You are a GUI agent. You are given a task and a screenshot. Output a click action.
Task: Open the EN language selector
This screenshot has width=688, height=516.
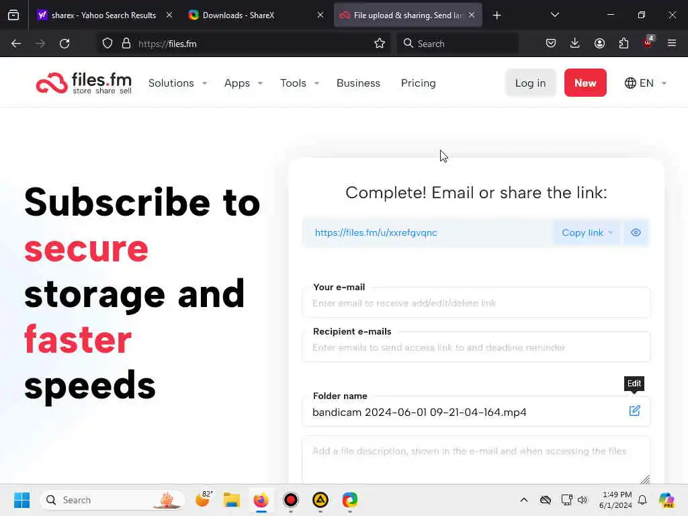pyautogui.click(x=646, y=83)
